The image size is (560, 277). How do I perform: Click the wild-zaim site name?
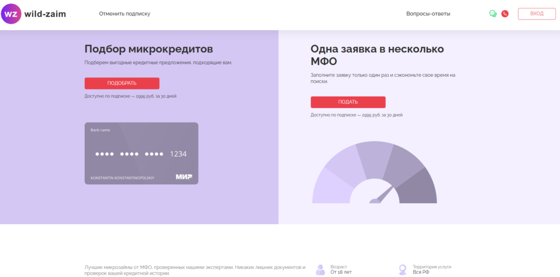45,14
